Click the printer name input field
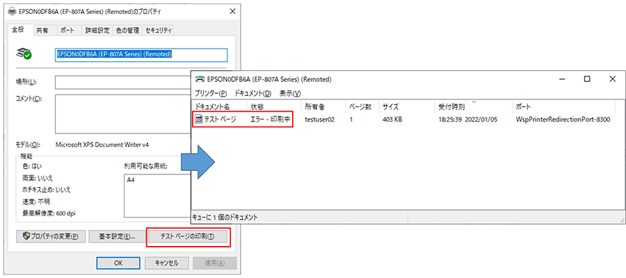This screenshot has width=626, height=278. 141,55
